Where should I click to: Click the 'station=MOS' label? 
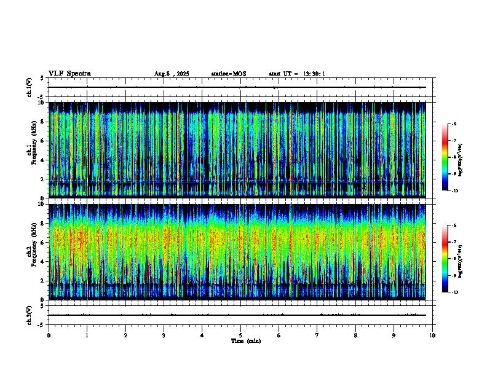[x=229, y=74]
